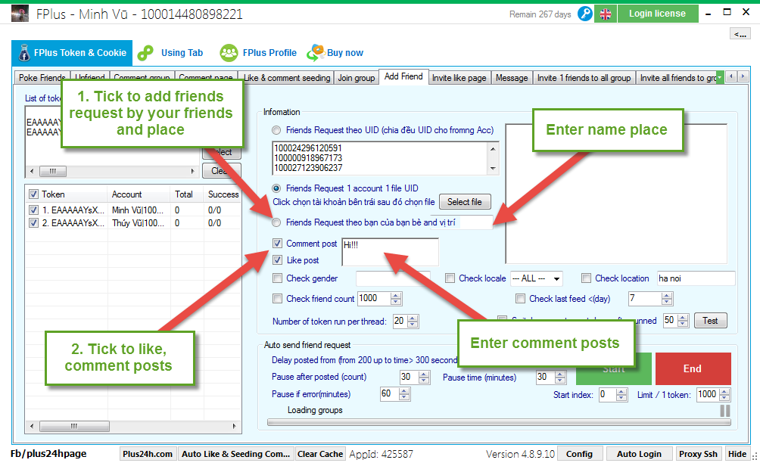
Task: Enable the Check gender checkbox
Action: [278, 278]
